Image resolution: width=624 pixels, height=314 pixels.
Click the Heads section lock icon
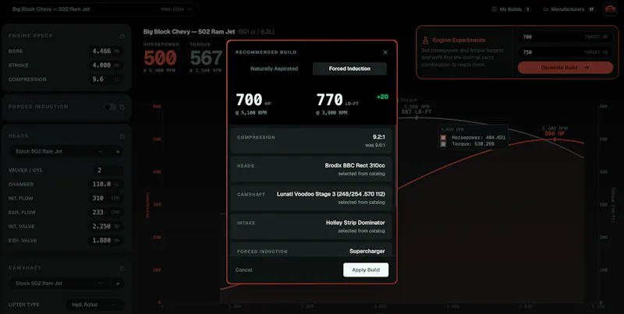click(122, 136)
